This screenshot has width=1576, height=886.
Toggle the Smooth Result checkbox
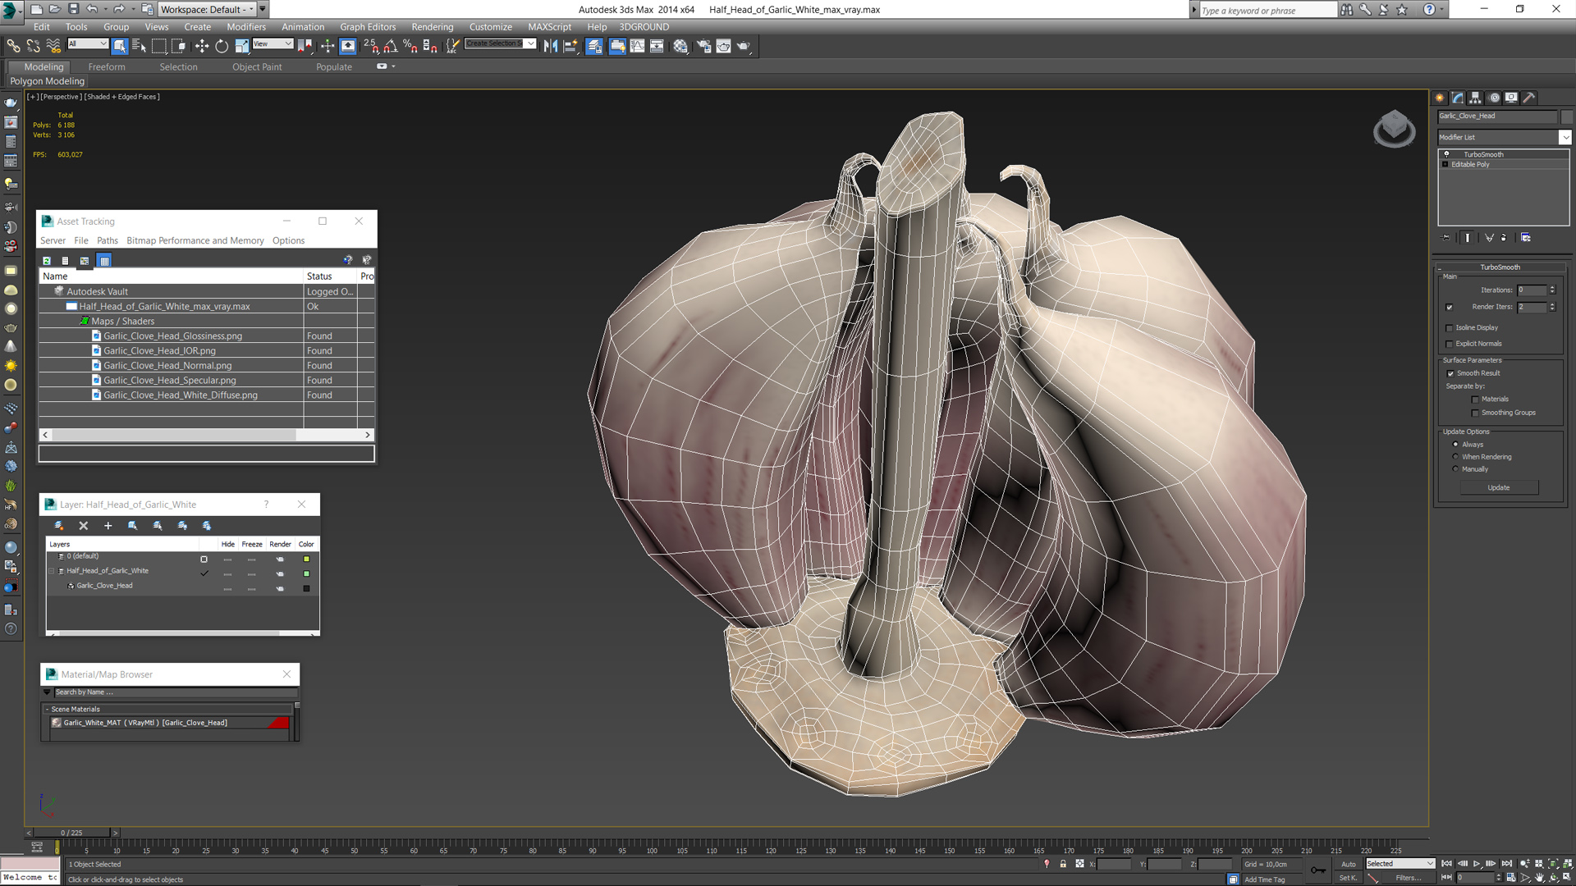tap(1450, 373)
